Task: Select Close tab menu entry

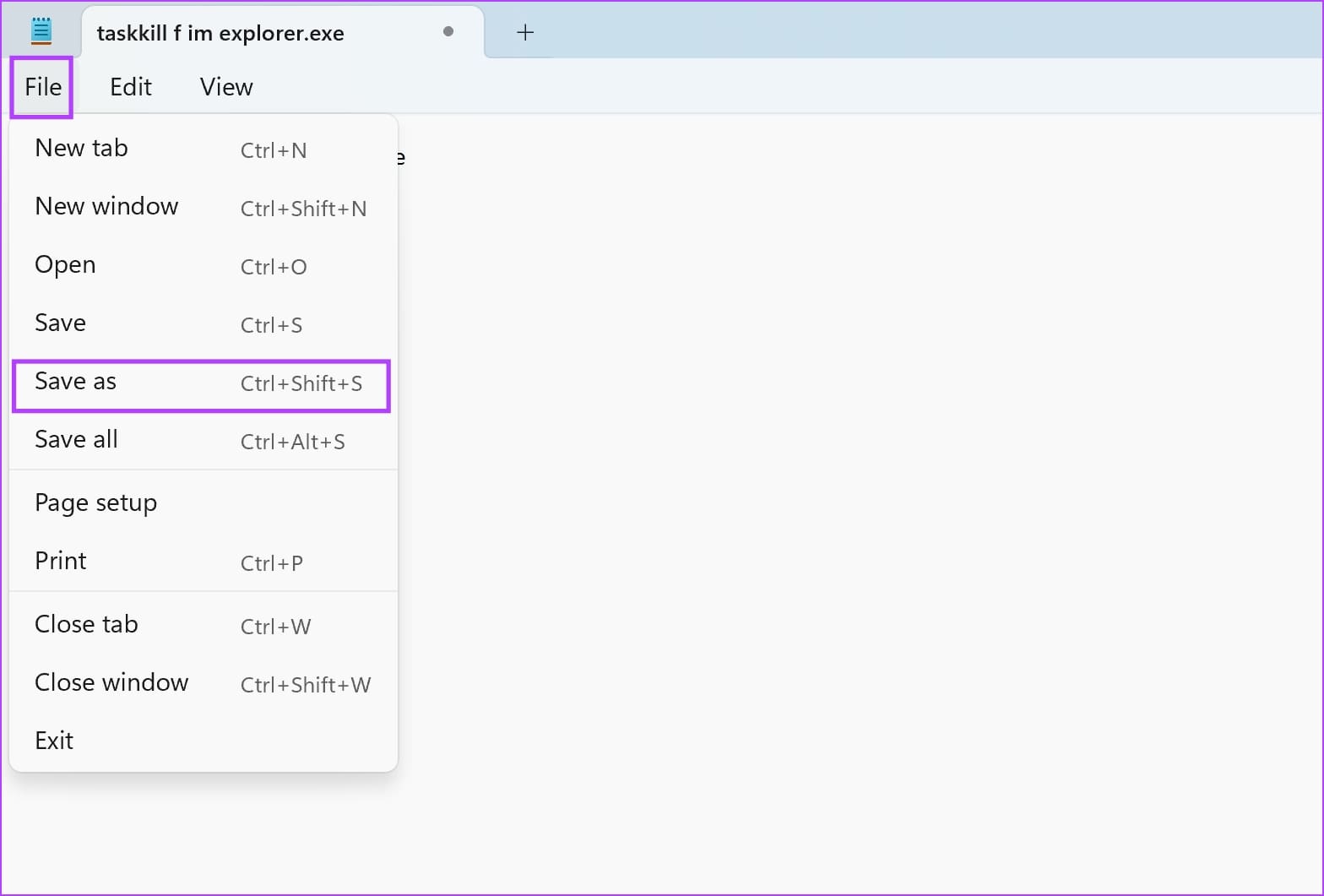Action: 203,625
